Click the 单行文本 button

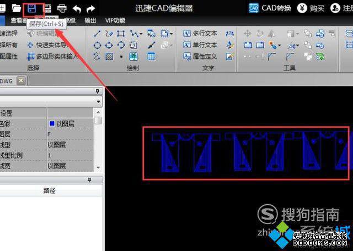pos(200,45)
